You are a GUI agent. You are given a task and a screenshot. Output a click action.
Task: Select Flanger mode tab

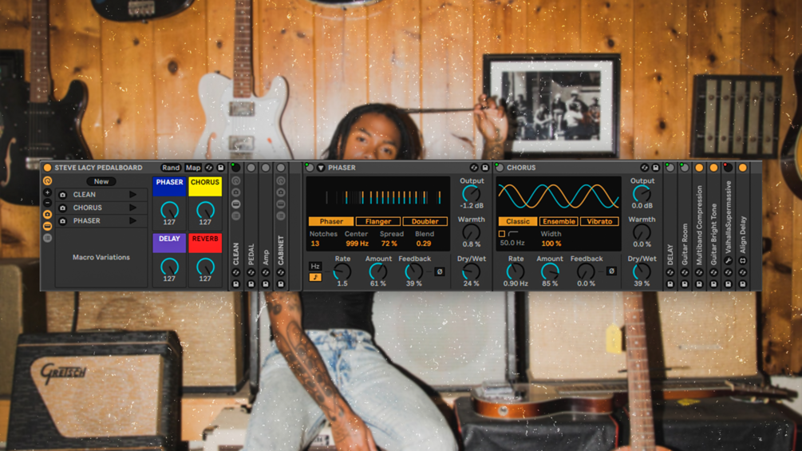coord(378,221)
